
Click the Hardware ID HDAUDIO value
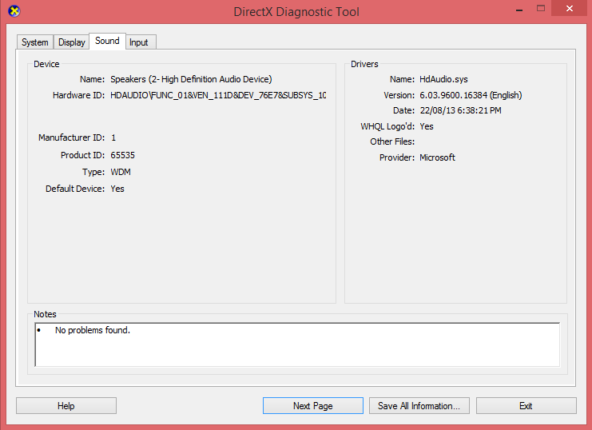218,95
